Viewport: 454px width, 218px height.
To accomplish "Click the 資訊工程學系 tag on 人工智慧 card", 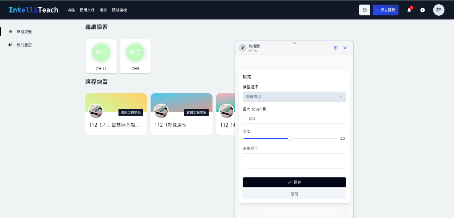I will tap(131, 113).
